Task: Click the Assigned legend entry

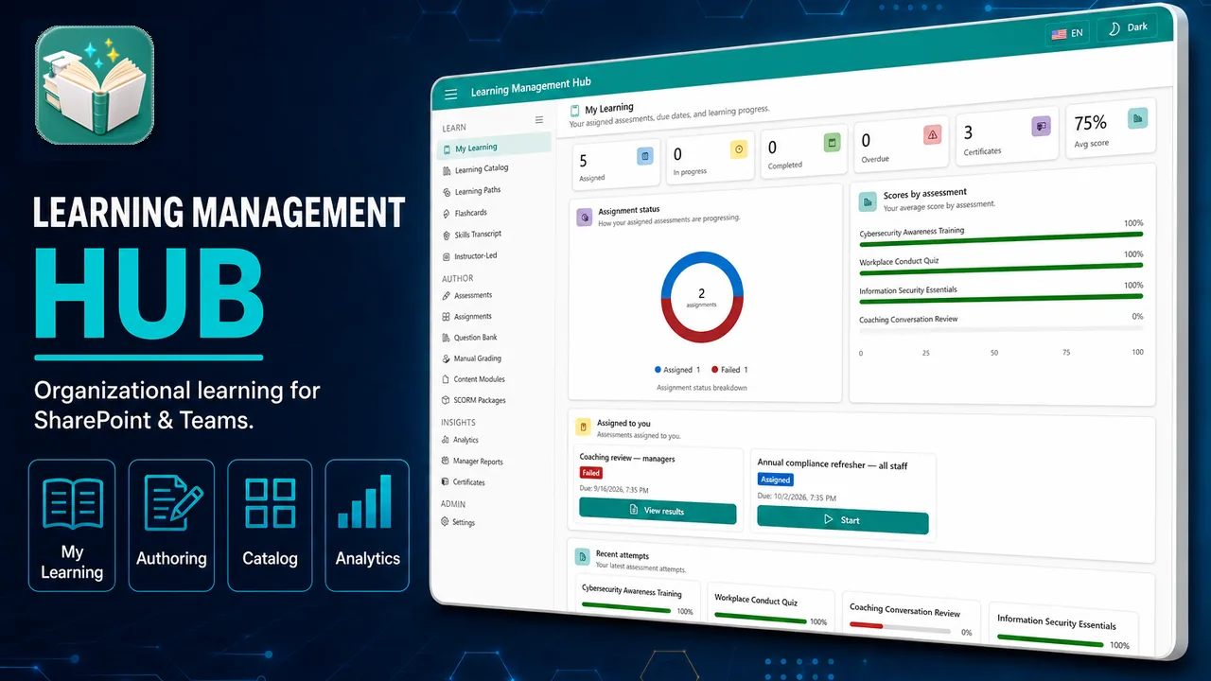Action: [x=677, y=370]
